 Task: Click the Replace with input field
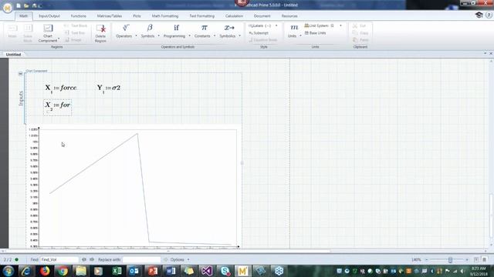pos(141,260)
